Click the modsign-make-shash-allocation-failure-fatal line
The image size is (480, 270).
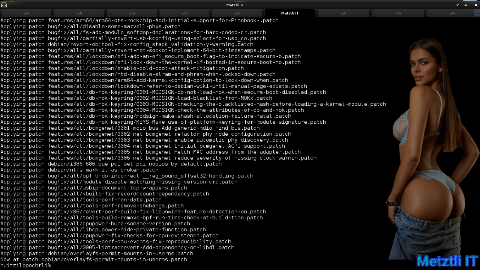(x=146, y=116)
